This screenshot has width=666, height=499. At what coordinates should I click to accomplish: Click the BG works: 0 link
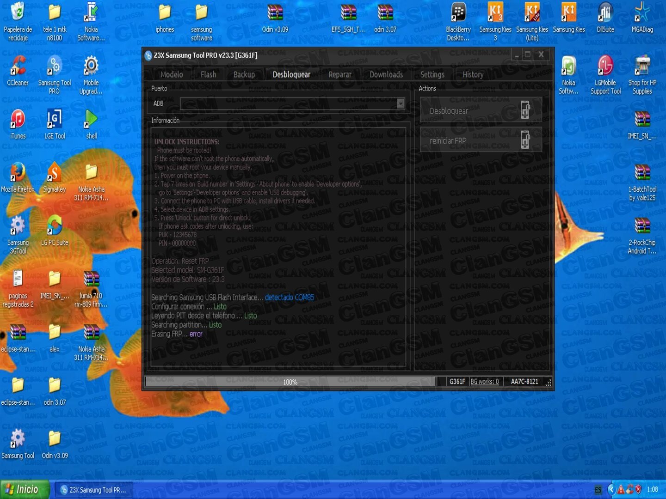click(x=485, y=382)
